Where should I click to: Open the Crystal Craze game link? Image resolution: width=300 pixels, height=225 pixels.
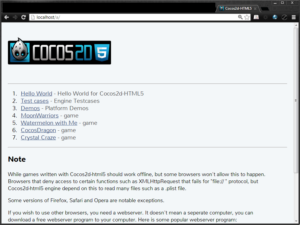(x=38, y=138)
